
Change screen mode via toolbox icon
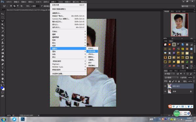click(3, 96)
